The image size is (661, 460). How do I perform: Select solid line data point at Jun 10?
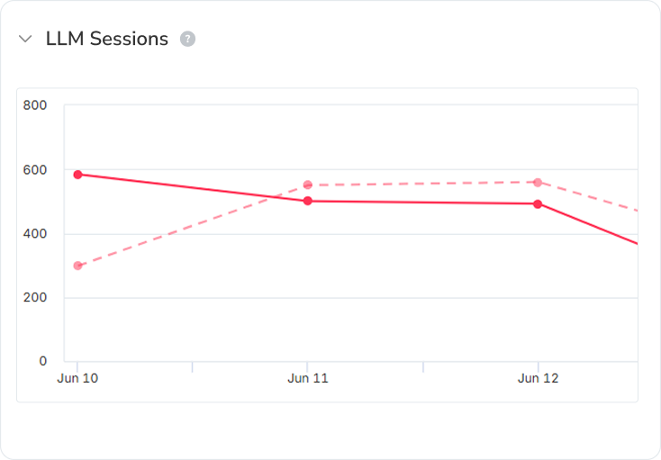click(x=78, y=175)
